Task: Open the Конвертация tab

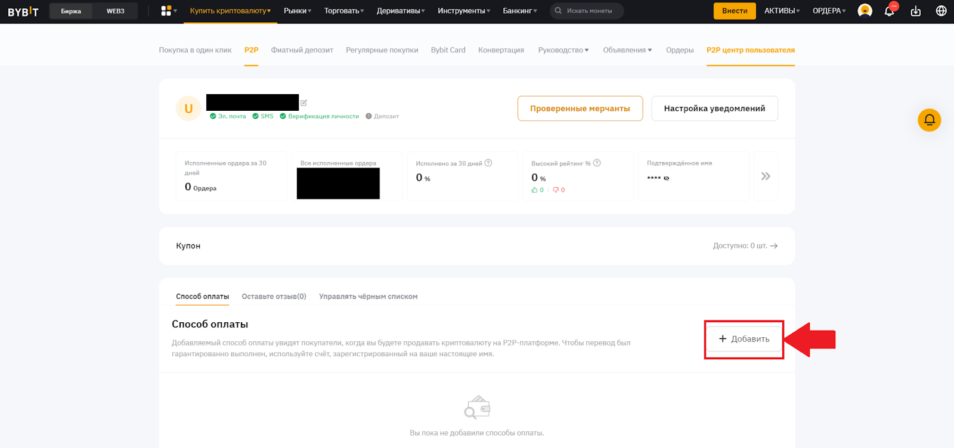Action: coord(501,50)
